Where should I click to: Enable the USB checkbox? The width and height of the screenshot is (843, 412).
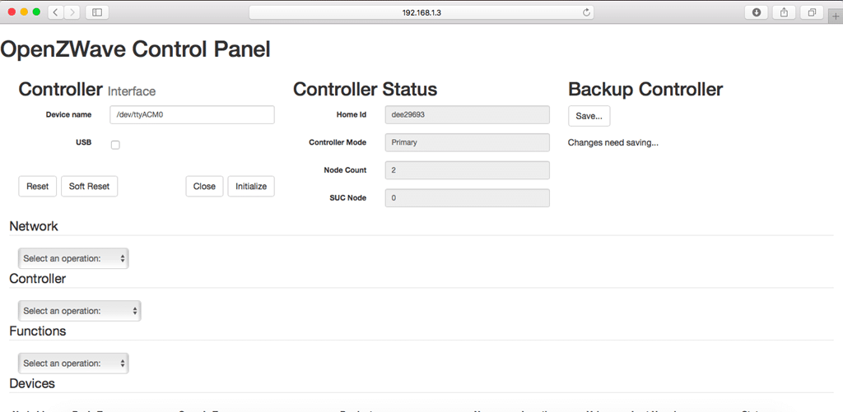115,145
